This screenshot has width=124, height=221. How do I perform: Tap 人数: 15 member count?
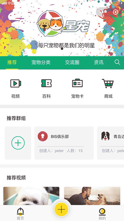click(x=75, y=151)
